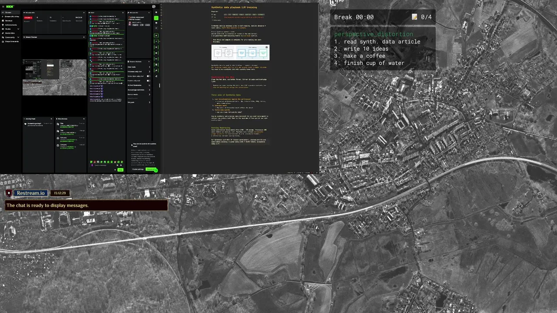Click task '4. finish cup of water'

[369, 63]
